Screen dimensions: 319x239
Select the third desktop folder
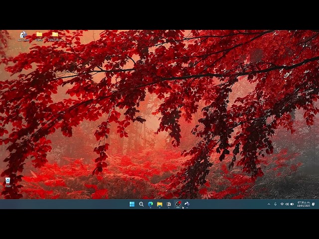[55, 36]
